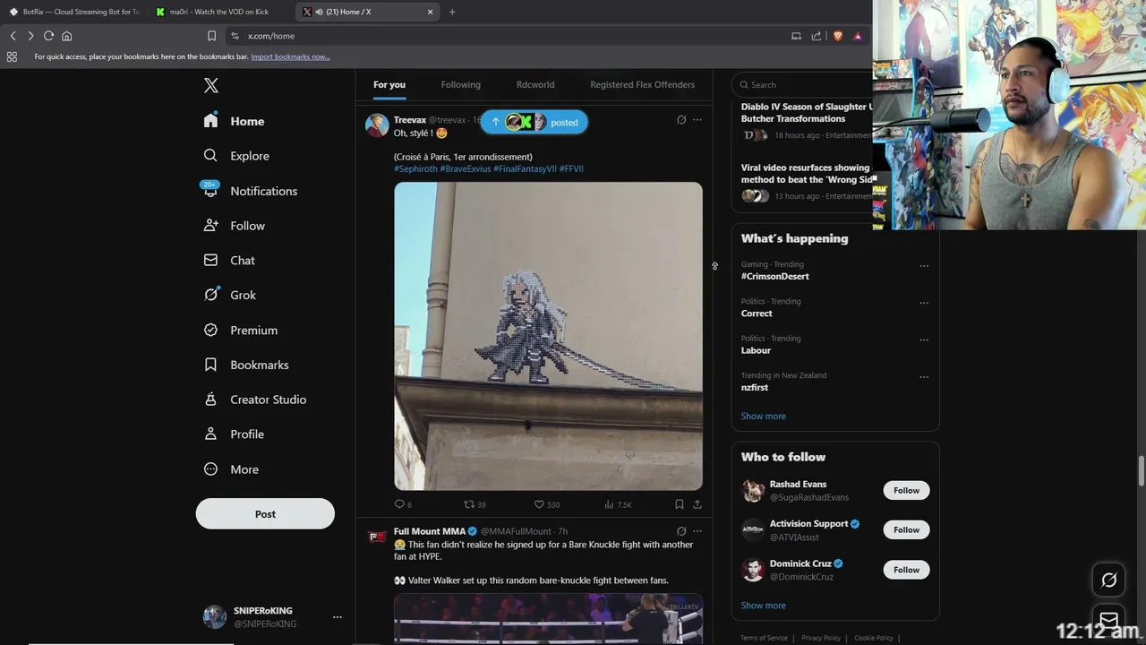Open Follow in the sidebar
This screenshot has height=645, width=1146.
tap(234, 226)
